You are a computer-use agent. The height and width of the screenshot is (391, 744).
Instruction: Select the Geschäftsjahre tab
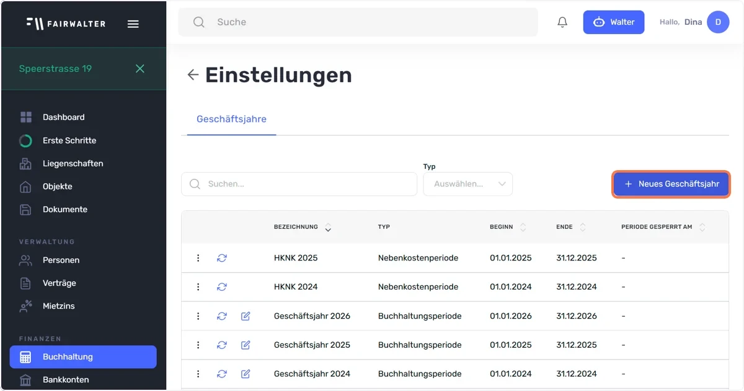coord(231,119)
